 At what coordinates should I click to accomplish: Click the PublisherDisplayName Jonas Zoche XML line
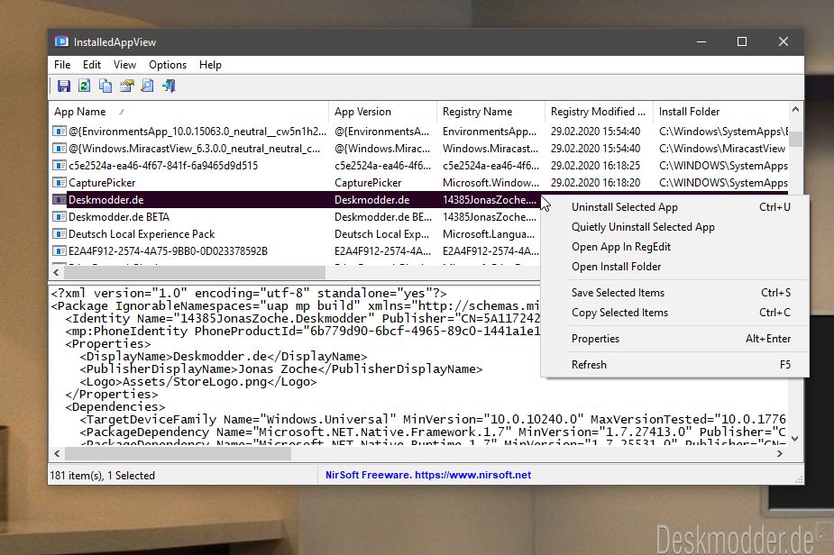280,368
